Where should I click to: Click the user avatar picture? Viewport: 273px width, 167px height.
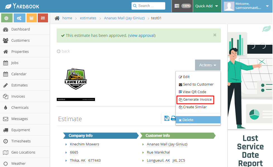229,6
